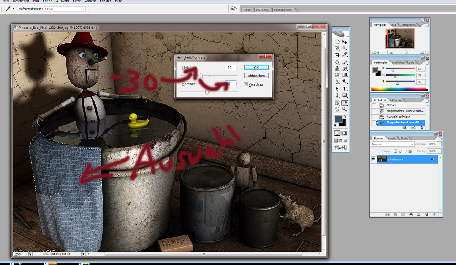Select the Hand tool
This screenshot has height=265, width=456.
337,109
